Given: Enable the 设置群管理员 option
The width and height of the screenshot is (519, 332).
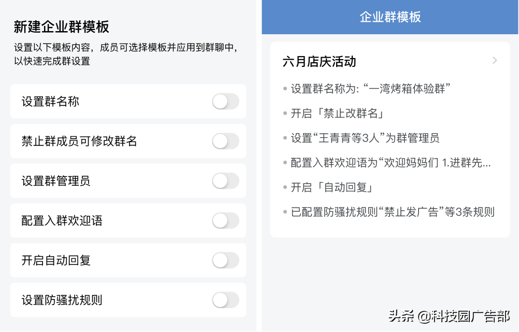Looking at the screenshot, I should pyautogui.click(x=225, y=181).
